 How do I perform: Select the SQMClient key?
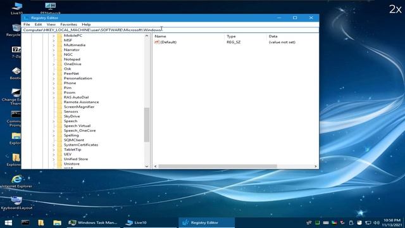point(73,140)
